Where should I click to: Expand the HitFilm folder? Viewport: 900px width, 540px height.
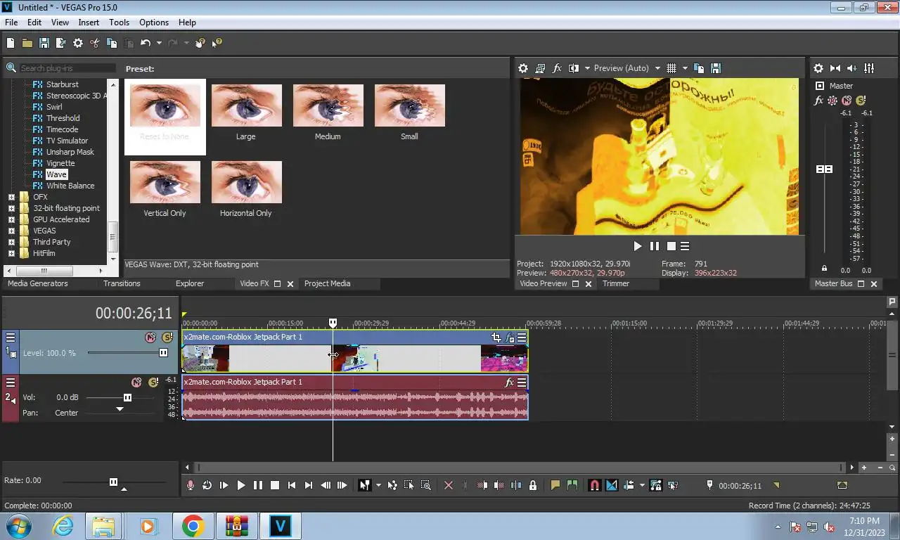pos(11,253)
